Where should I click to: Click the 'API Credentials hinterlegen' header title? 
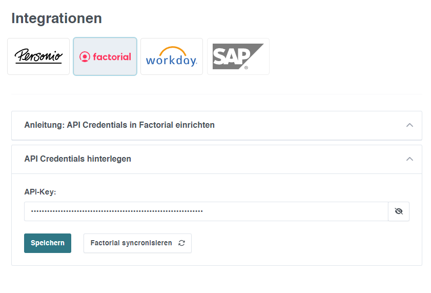pos(78,159)
